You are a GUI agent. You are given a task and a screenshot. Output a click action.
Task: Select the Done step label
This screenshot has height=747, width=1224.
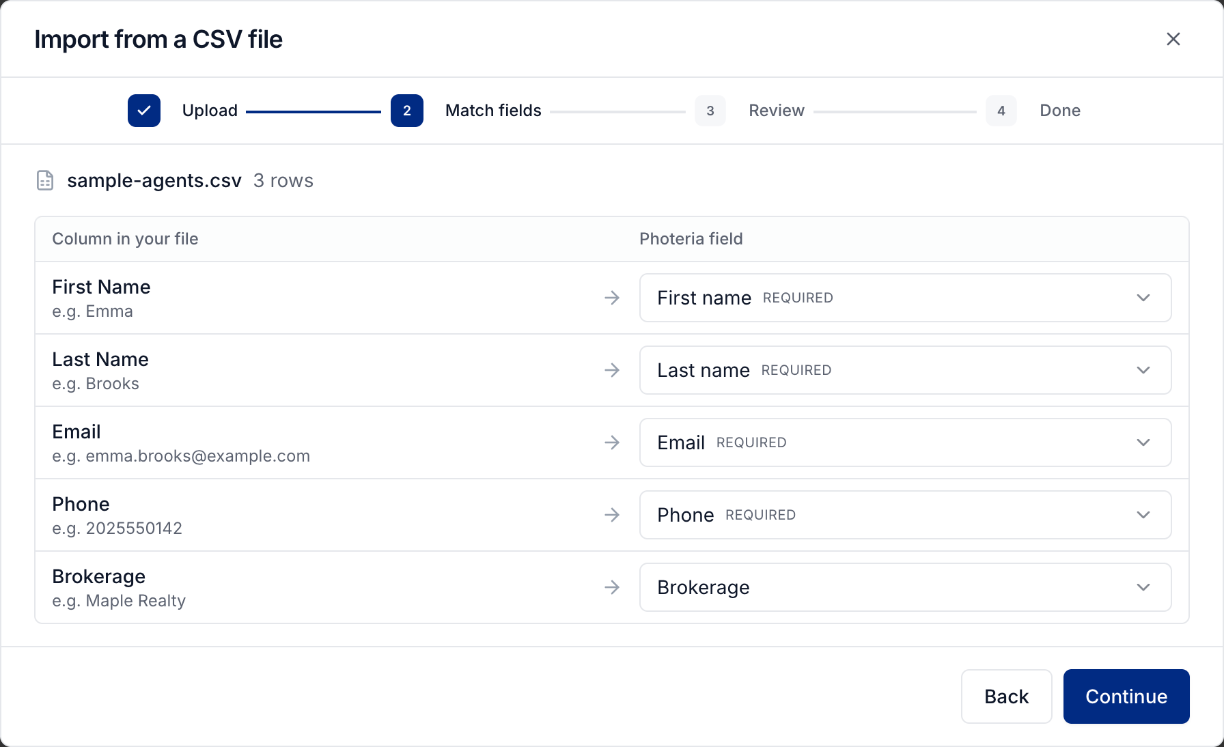1060,111
